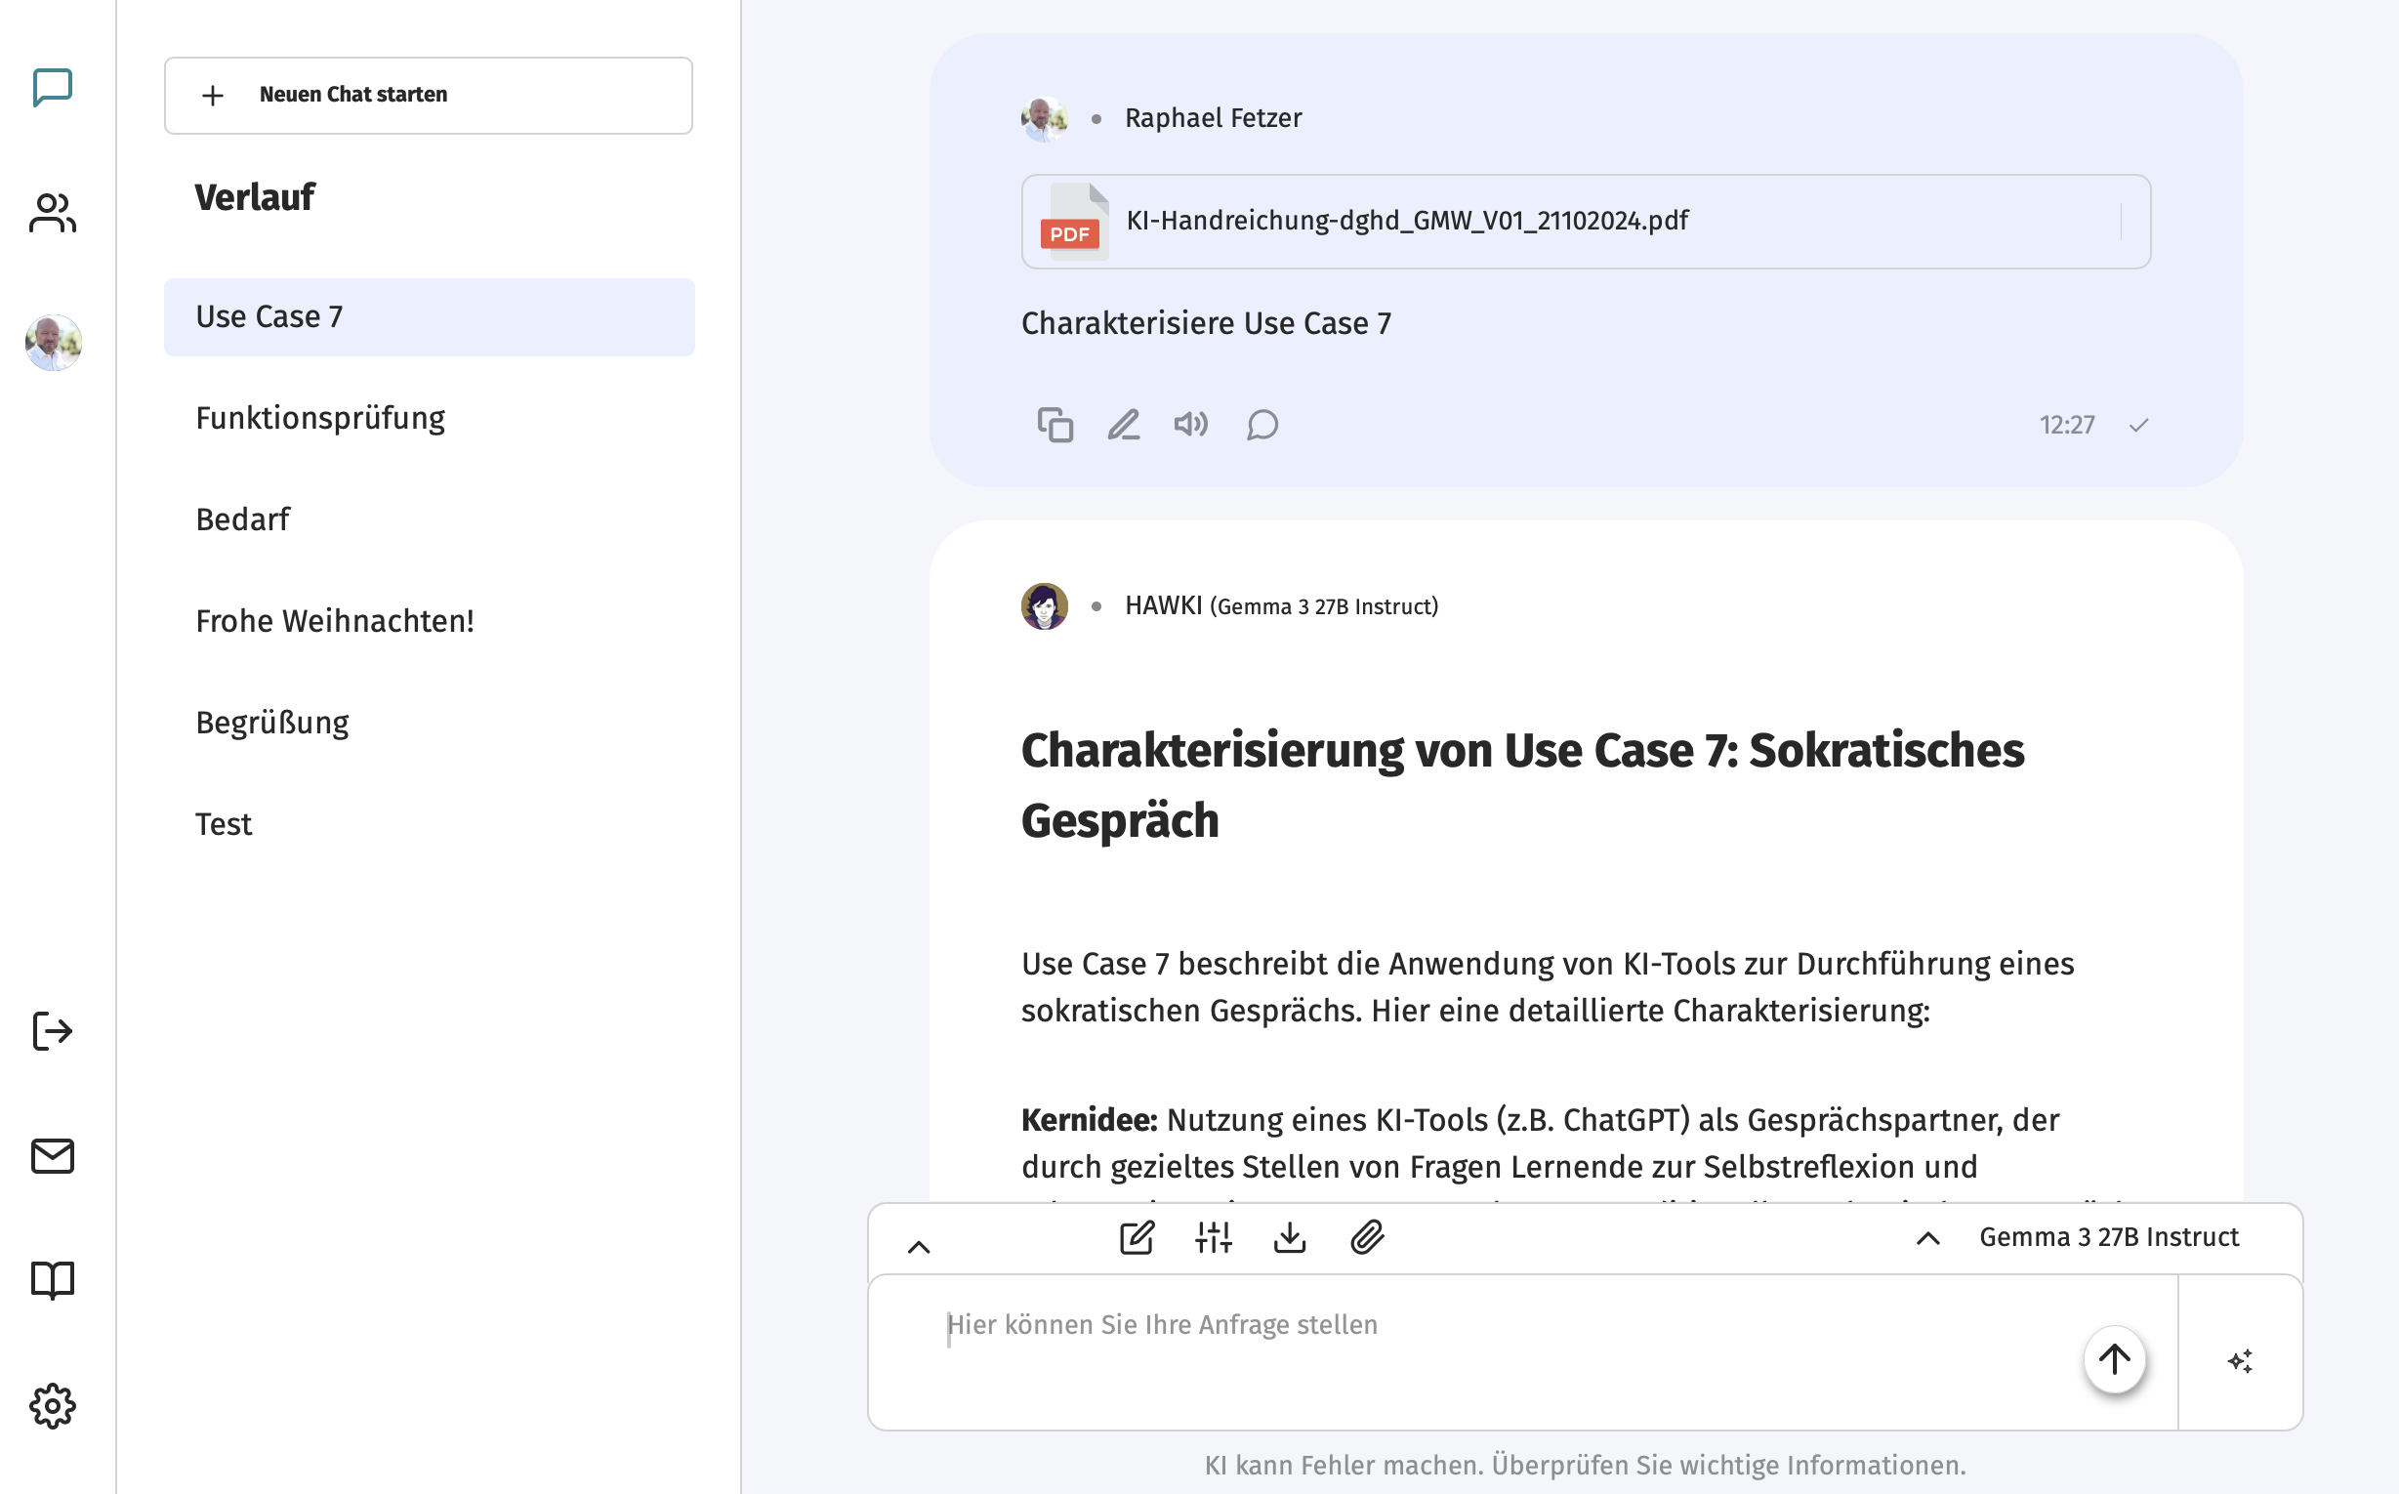Switch to the Funktionsprüfung chat

pyautogui.click(x=320, y=417)
